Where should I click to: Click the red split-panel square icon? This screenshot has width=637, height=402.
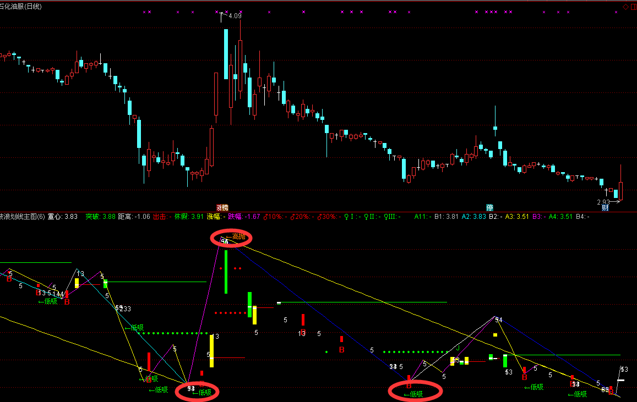tap(634, 7)
